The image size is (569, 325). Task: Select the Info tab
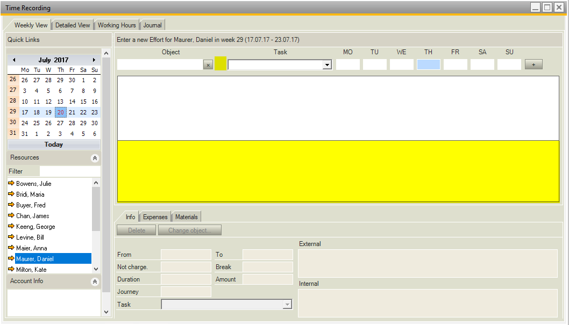pyautogui.click(x=130, y=216)
